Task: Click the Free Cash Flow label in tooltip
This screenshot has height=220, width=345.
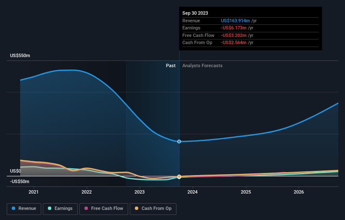Action: [x=198, y=35]
